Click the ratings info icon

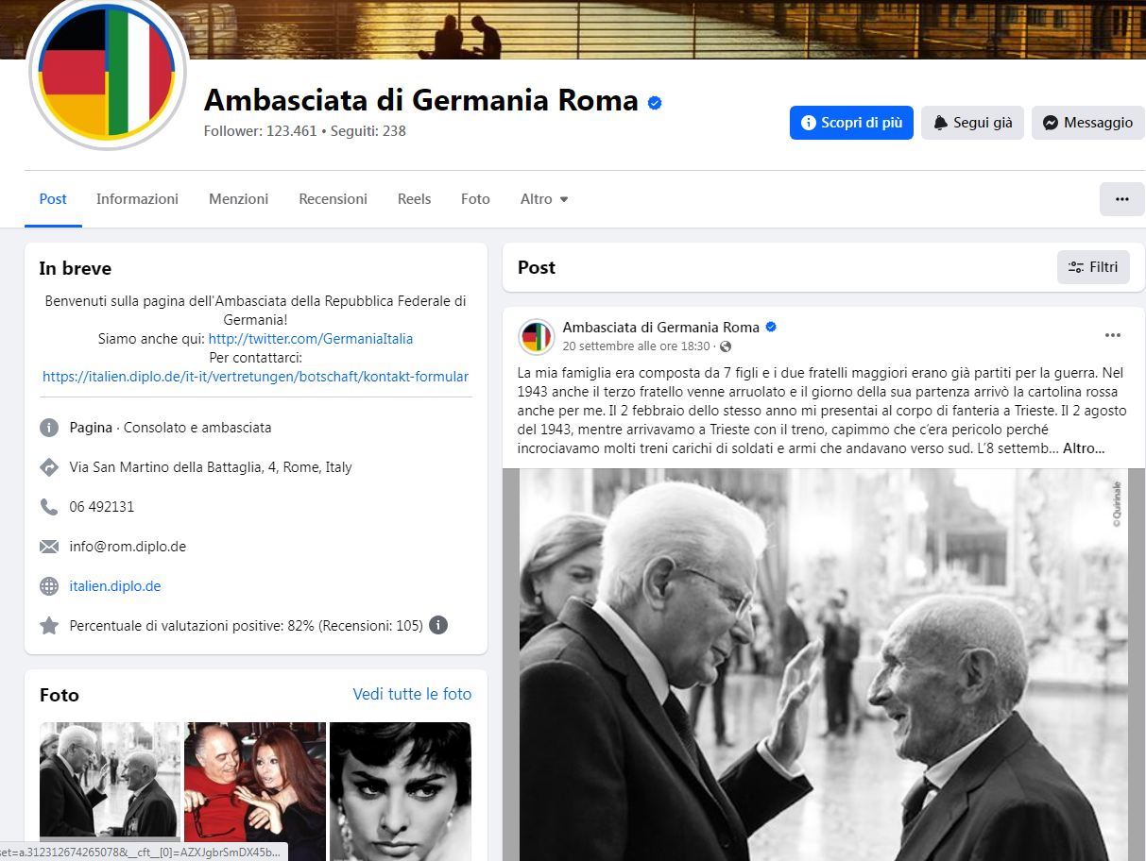click(438, 625)
